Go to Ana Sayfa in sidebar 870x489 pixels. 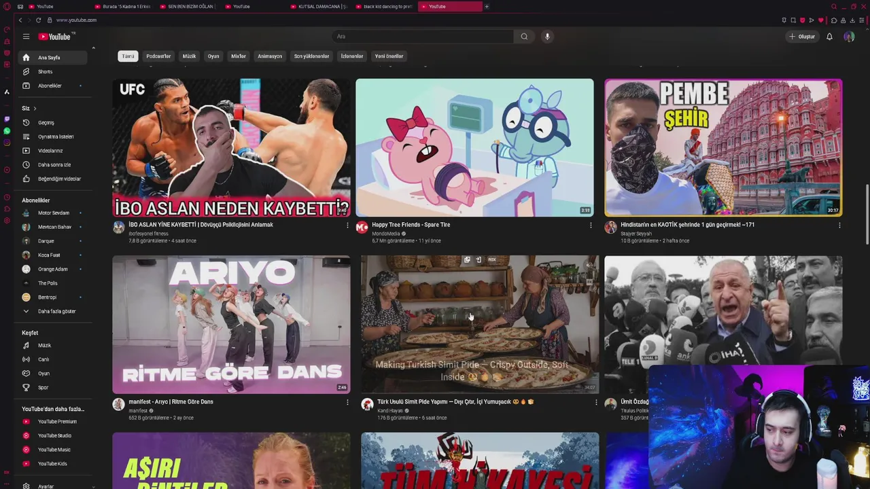53,58
